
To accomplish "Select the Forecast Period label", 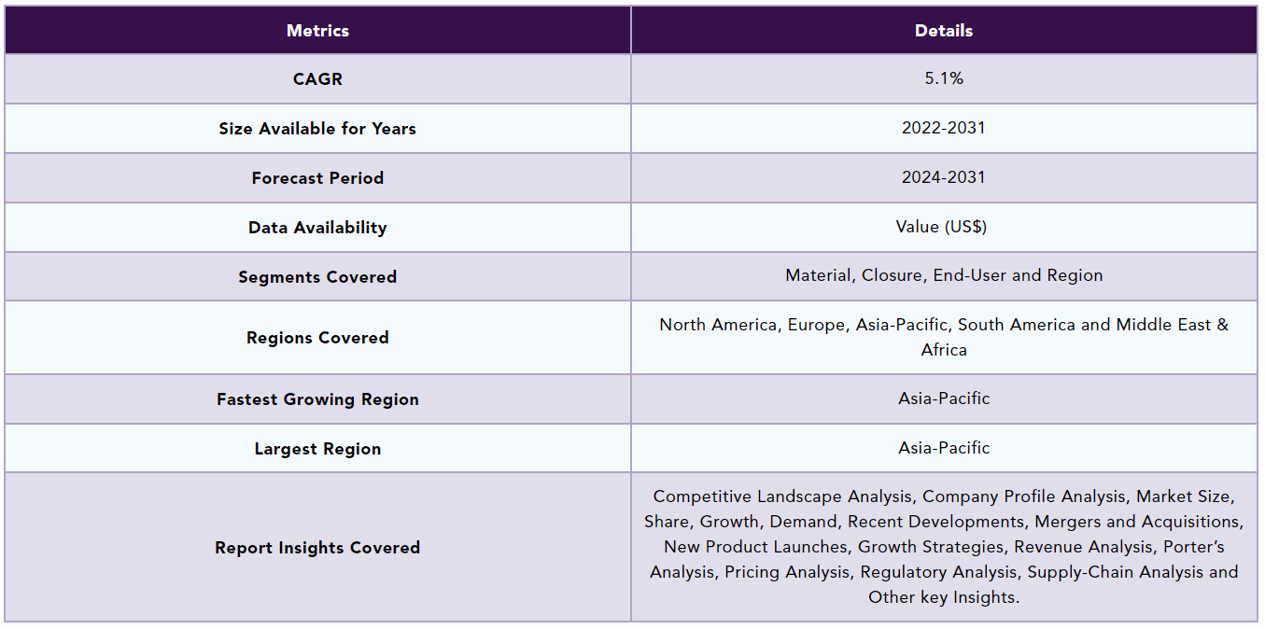I will pos(317,178).
